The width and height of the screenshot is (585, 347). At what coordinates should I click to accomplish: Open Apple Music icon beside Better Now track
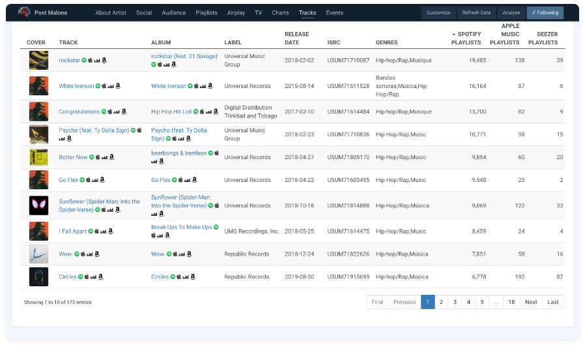click(x=98, y=157)
